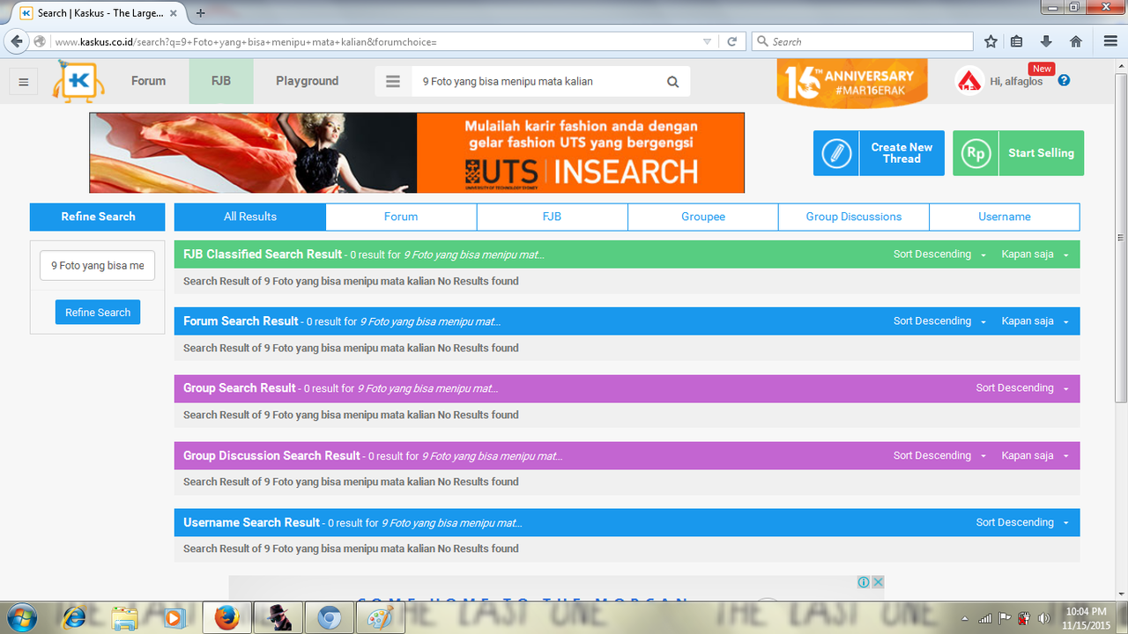Switch to the FJB results tab
The width and height of the screenshot is (1128, 634).
point(552,217)
